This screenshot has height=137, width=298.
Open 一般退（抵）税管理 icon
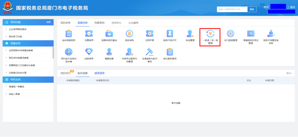click(x=210, y=34)
